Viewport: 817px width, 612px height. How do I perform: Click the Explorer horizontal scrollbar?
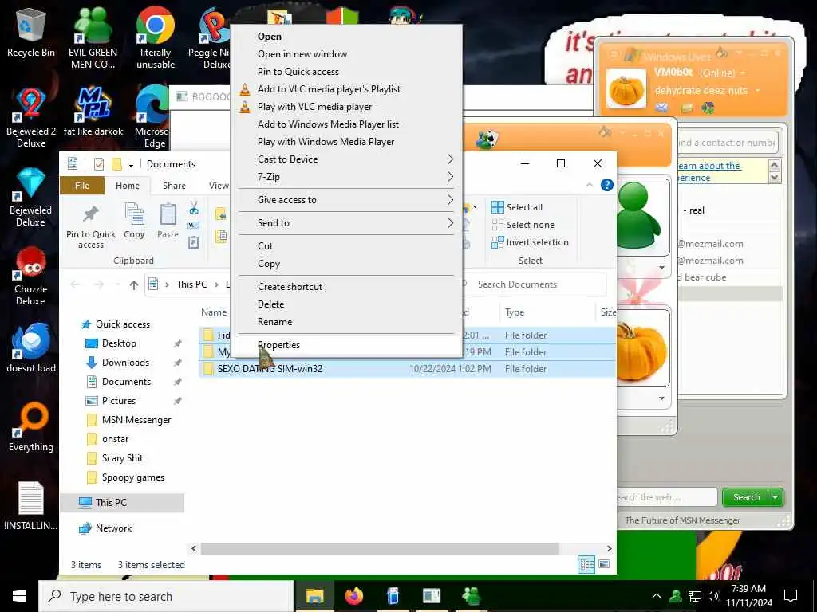[x=380, y=548]
